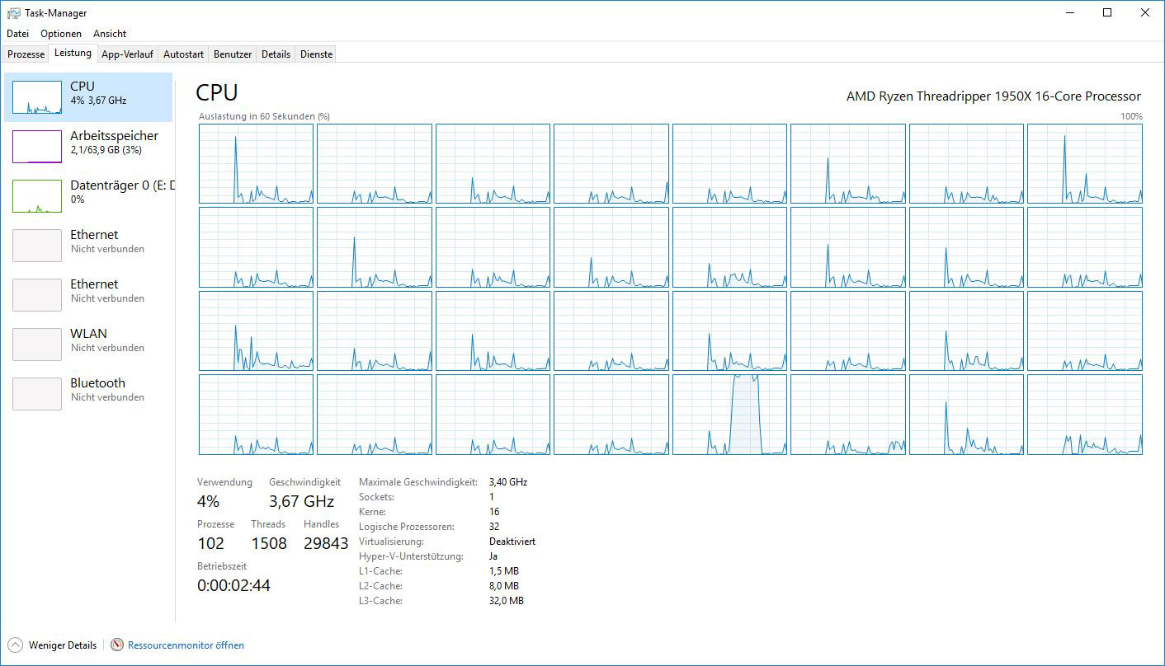Select WLAN in the sidebar
This screenshot has width=1165, height=666.
(x=88, y=345)
